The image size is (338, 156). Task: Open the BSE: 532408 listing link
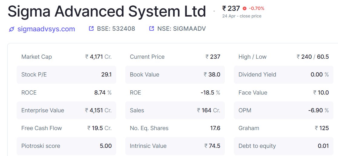point(116,29)
